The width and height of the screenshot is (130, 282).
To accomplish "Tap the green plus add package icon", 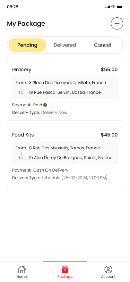I will [x=117, y=24].
